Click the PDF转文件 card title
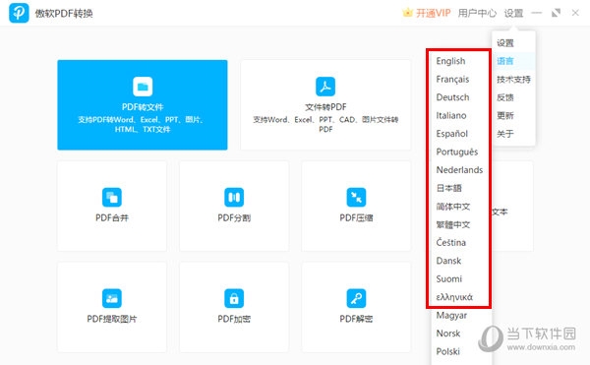 point(143,107)
